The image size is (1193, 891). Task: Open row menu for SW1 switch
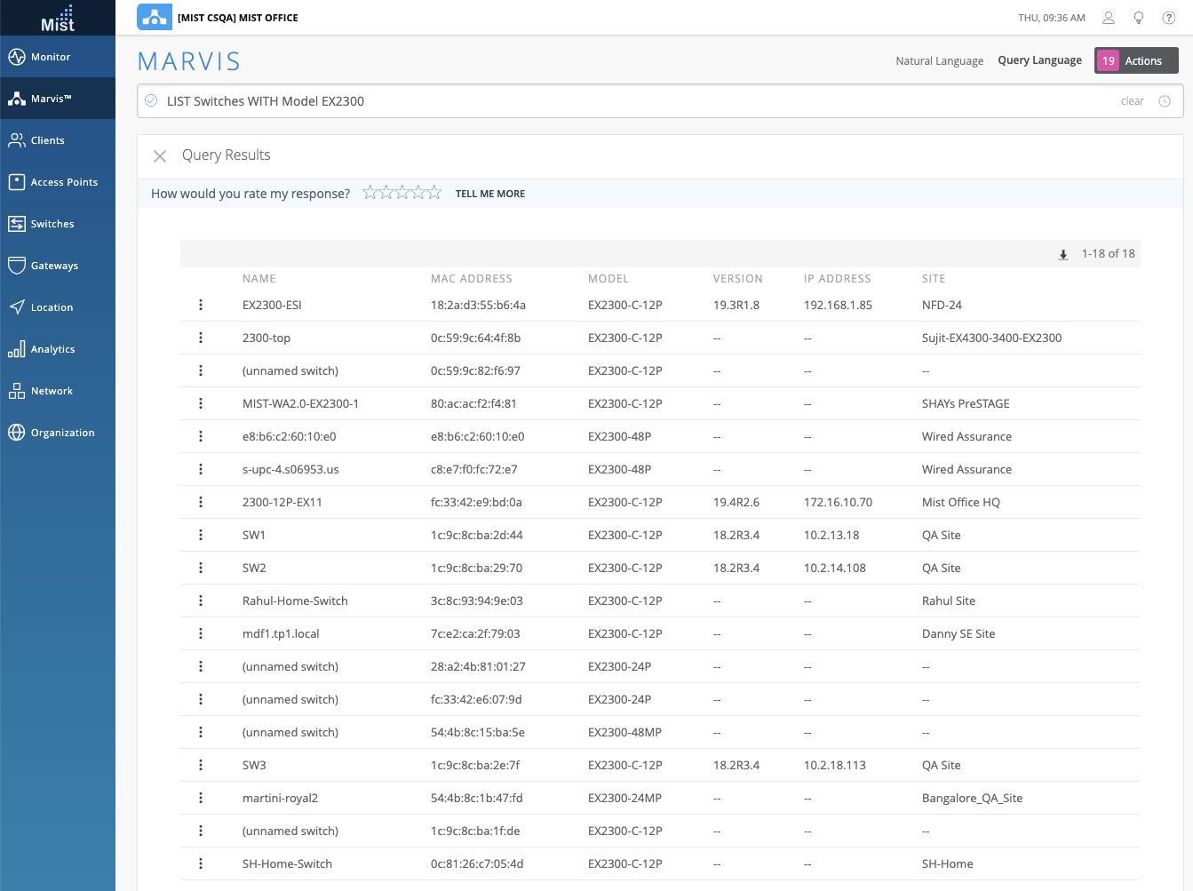click(x=201, y=535)
